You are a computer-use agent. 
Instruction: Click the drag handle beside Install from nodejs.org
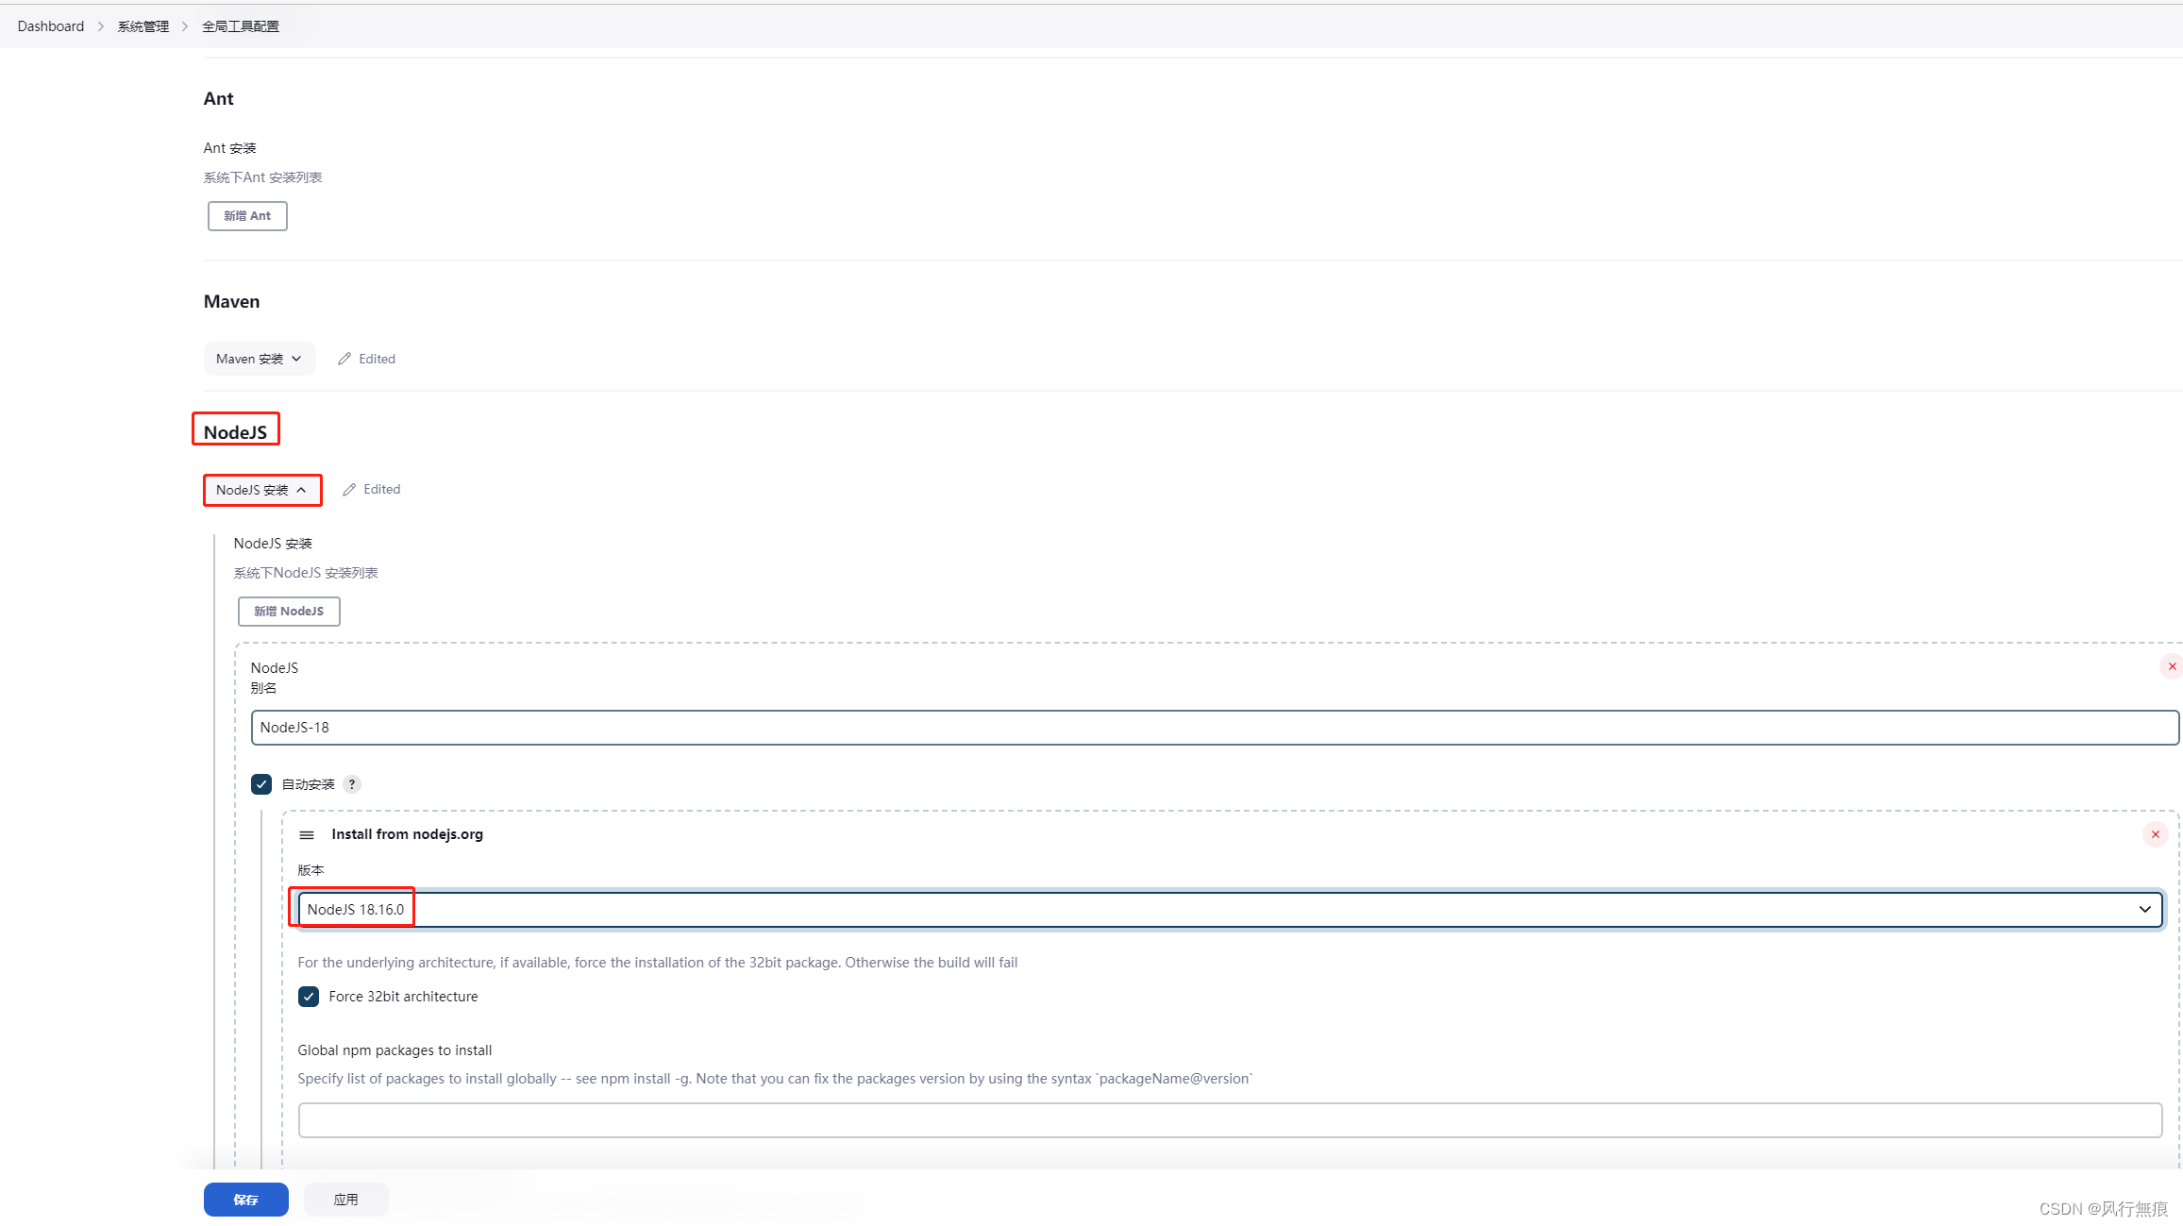[x=307, y=834]
